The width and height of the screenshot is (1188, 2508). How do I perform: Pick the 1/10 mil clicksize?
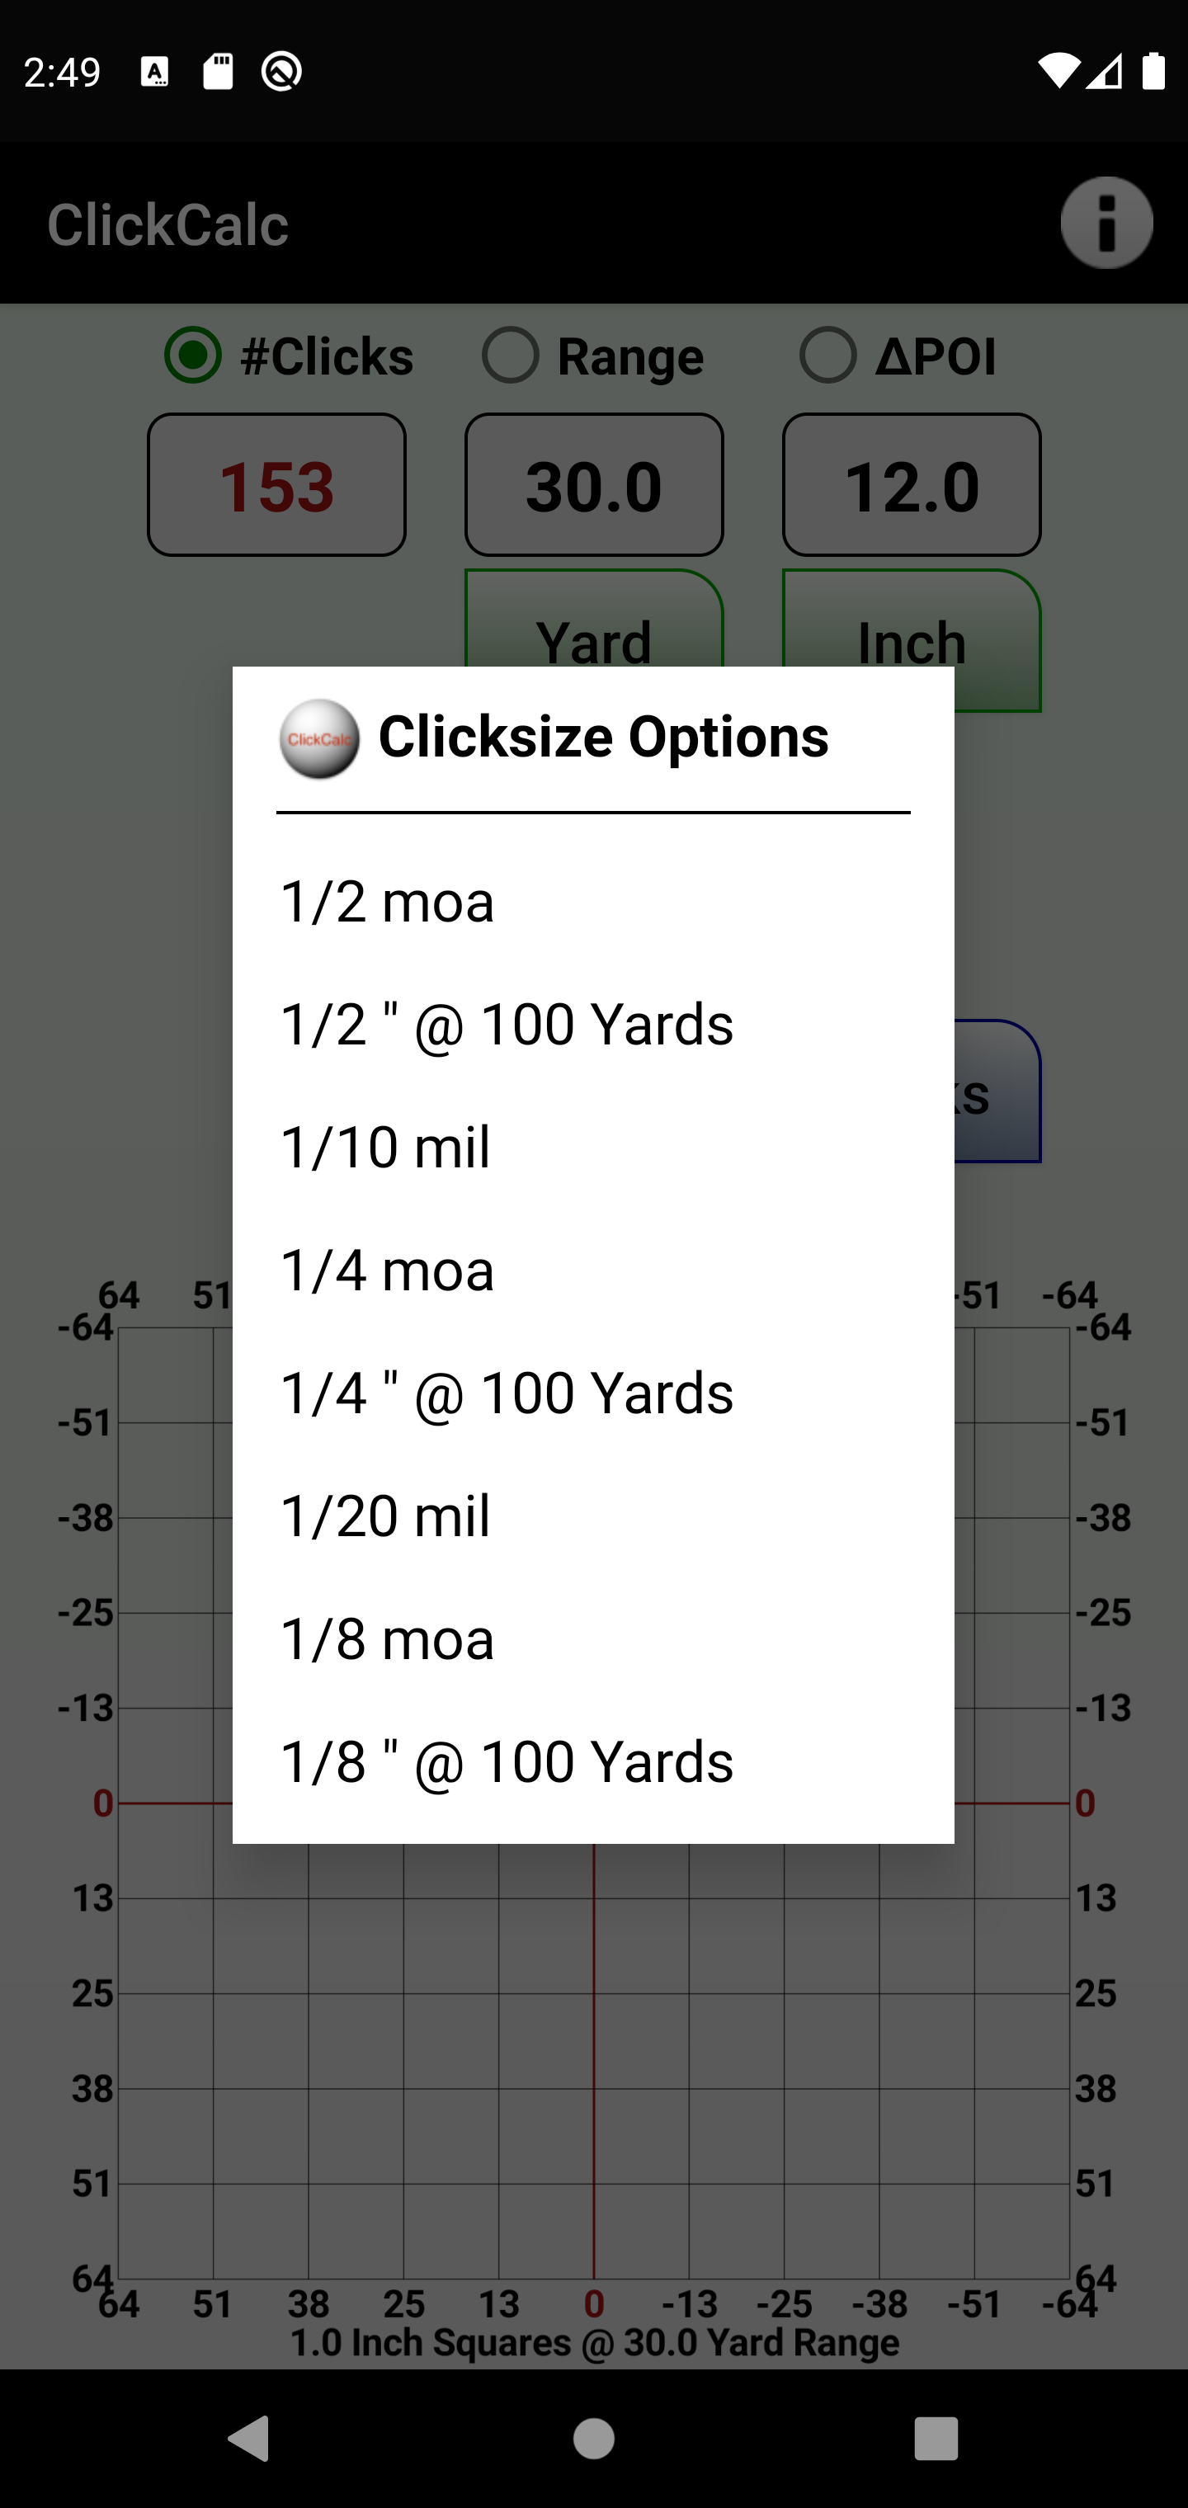(x=593, y=1147)
